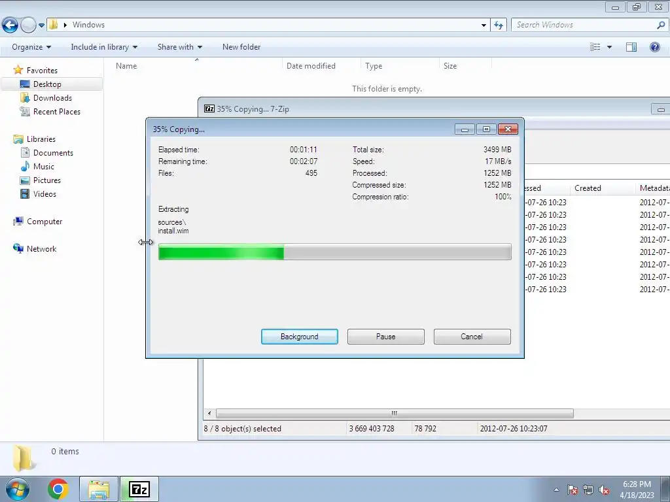
Task: Cancel the 7-Zip copy operation
Action: click(x=472, y=337)
